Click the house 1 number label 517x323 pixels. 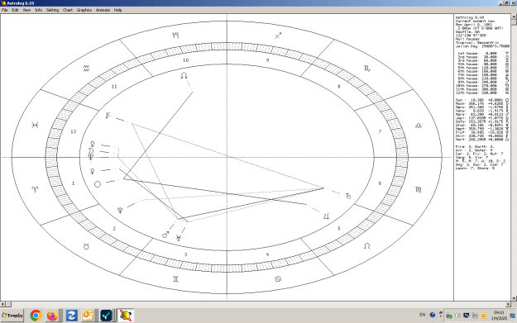(73, 183)
